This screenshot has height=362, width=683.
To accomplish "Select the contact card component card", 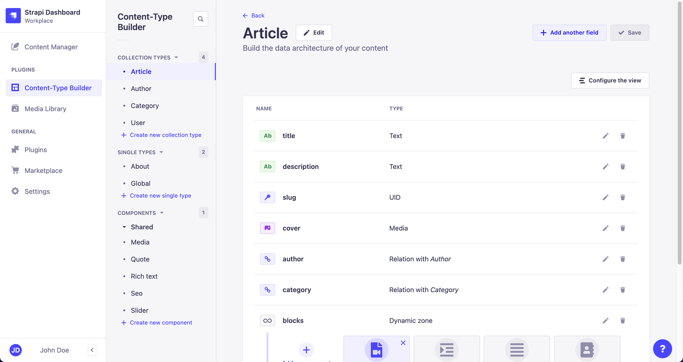I will click(x=587, y=349).
